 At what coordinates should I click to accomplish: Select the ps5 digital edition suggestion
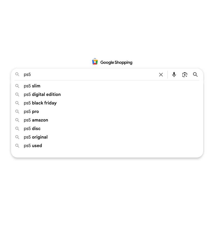click(42, 94)
